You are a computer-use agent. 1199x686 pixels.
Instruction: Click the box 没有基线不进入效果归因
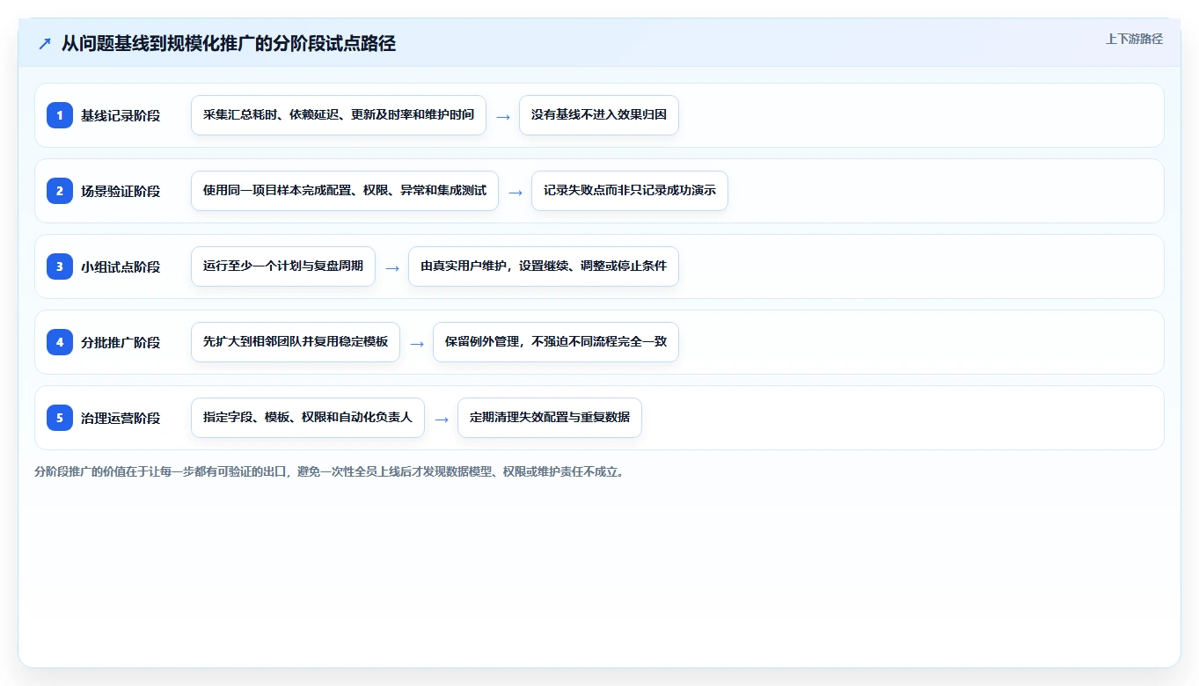pyautogui.click(x=599, y=115)
